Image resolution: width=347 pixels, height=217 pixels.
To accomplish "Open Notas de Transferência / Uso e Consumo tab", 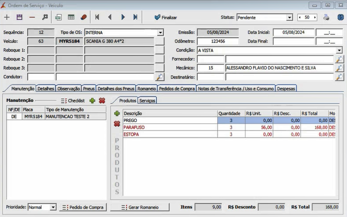I will pos(236,89).
